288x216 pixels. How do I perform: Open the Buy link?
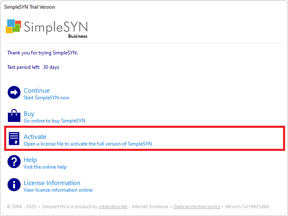[29, 114]
